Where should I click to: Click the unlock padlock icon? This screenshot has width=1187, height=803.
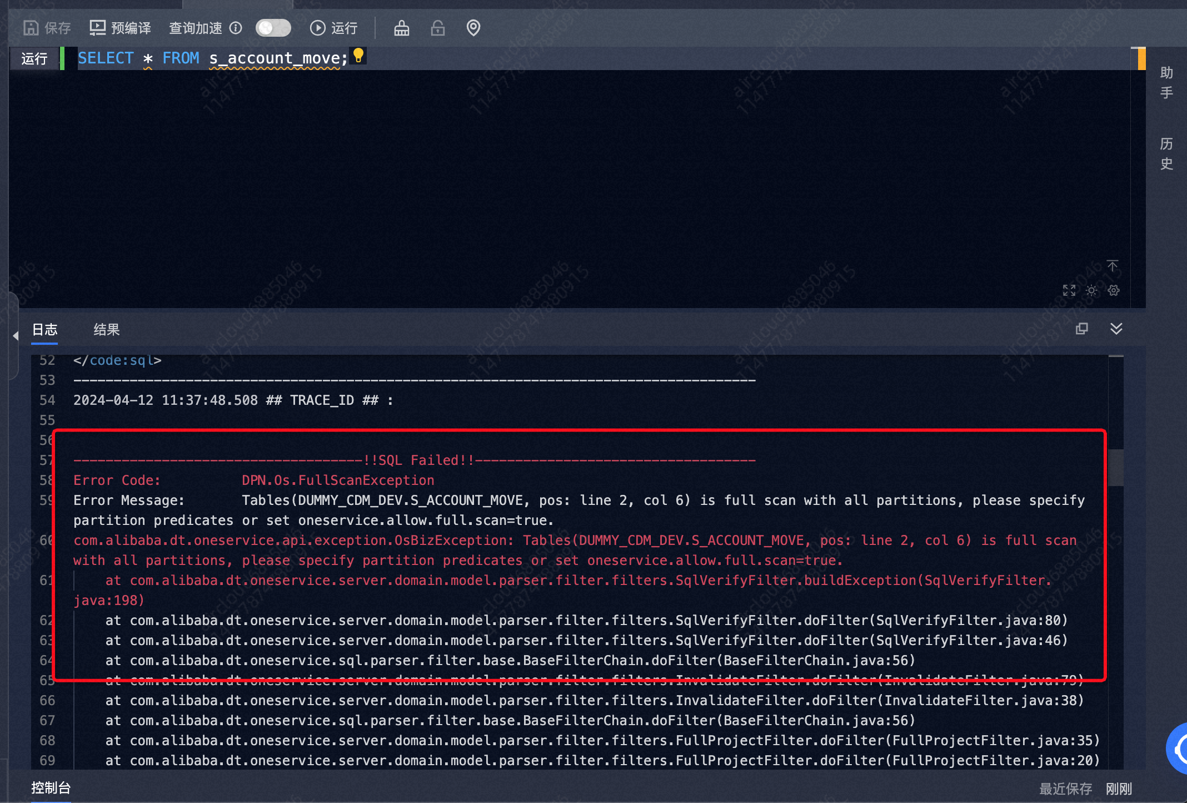438,28
